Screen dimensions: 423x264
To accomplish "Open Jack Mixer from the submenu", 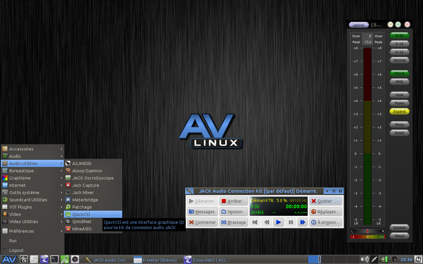I will pos(93,192).
